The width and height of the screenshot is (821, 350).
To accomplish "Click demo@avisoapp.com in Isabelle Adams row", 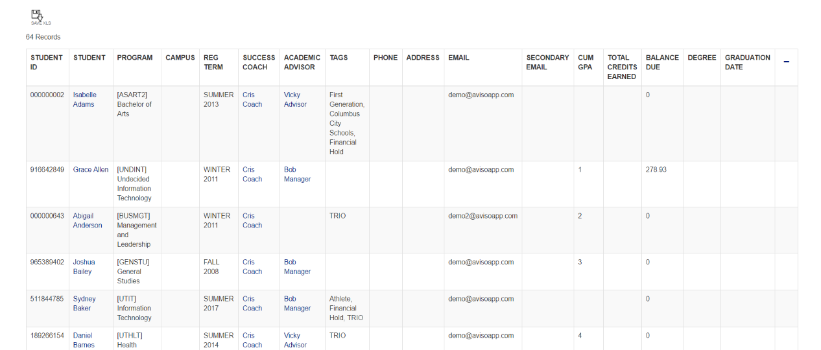I will (x=481, y=95).
